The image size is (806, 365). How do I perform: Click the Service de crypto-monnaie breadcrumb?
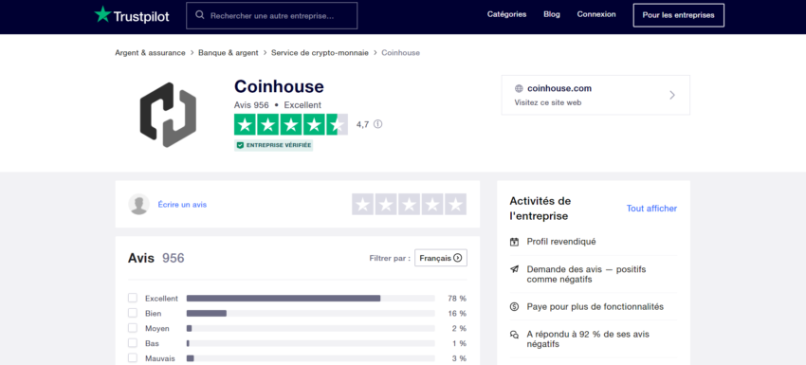pos(320,53)
